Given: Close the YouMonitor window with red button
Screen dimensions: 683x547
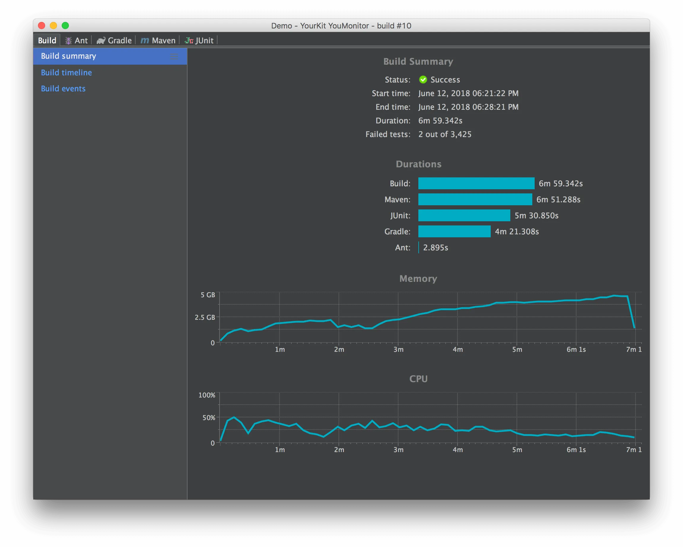Looking at the screenshot, I should [42, 26].
